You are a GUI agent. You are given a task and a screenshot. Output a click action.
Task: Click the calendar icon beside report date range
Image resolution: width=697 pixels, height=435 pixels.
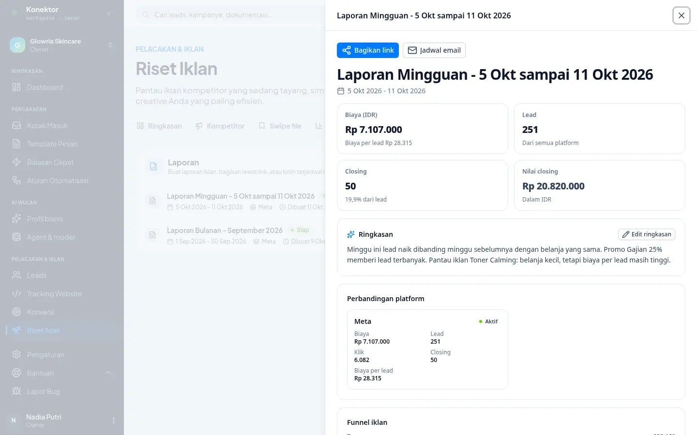341,91
